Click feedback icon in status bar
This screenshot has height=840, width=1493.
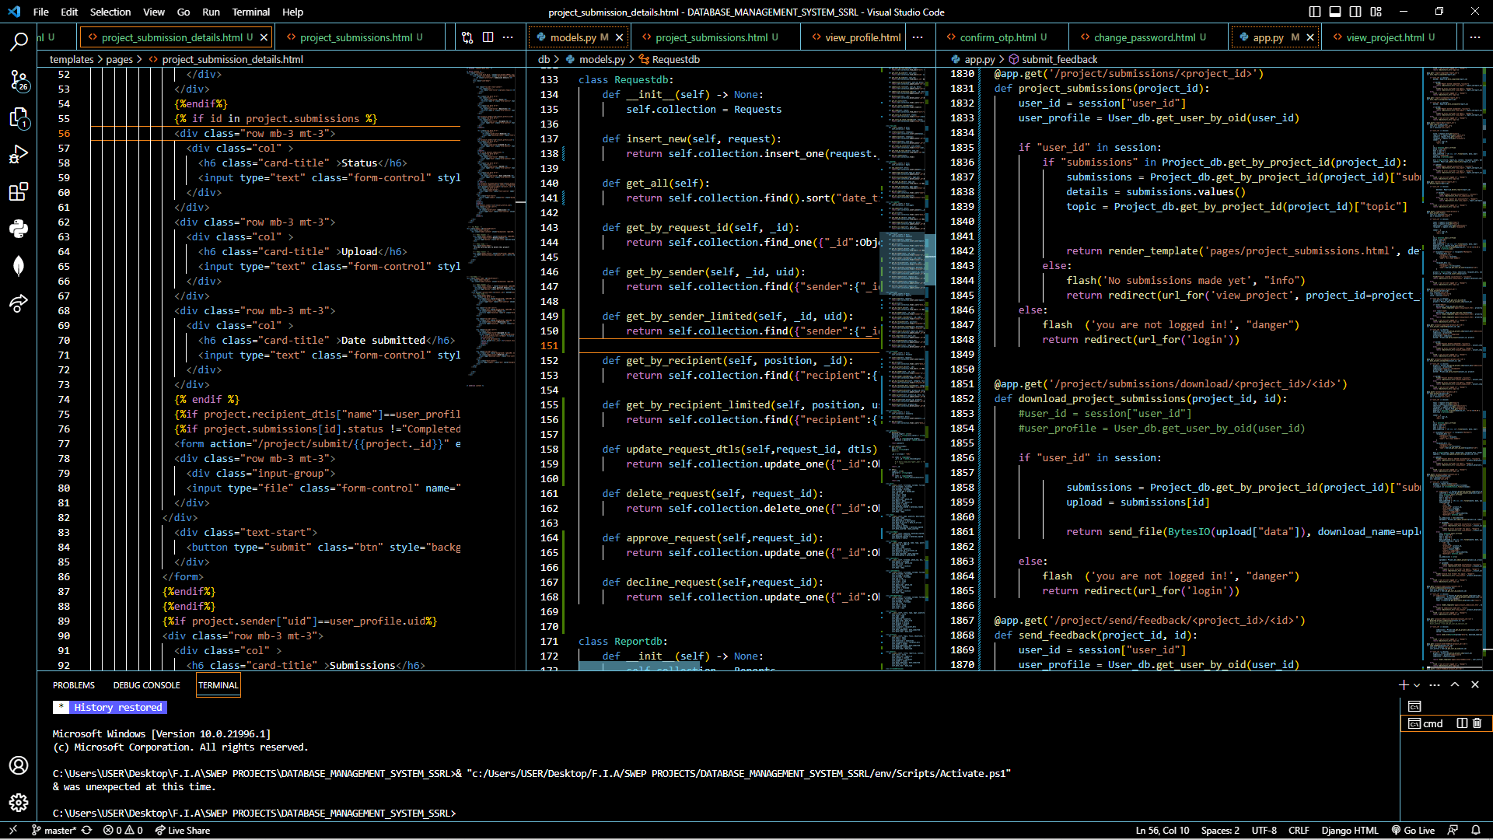pyautogui.click(x=1453, y=830)
